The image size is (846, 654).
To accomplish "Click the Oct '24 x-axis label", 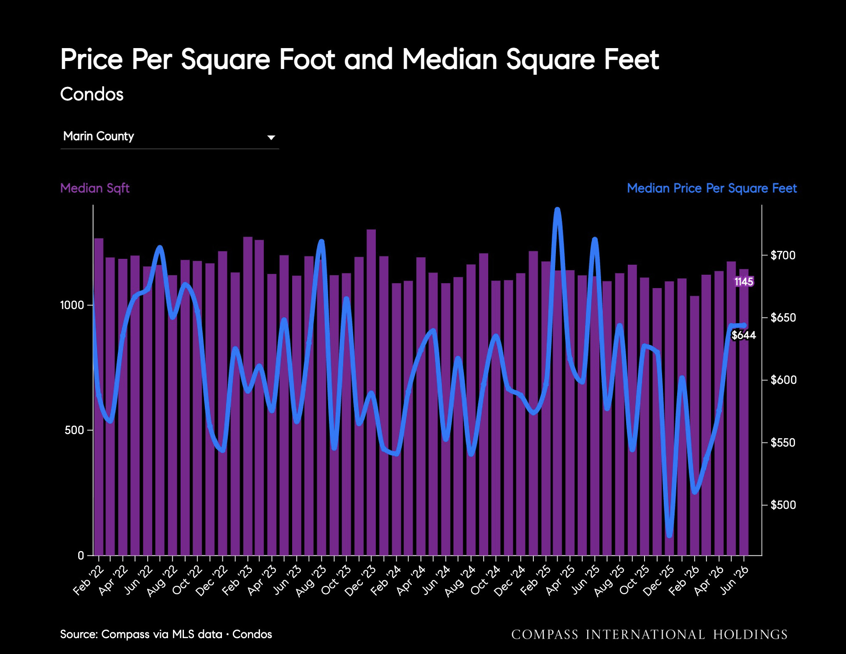I will tap(486, 580).
